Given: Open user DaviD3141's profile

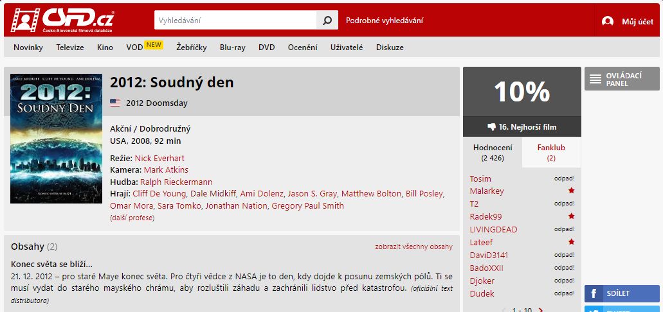Looking at the screenshot, I should tap(489, 255).
